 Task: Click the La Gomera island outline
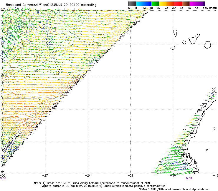(x=184, y=42)
